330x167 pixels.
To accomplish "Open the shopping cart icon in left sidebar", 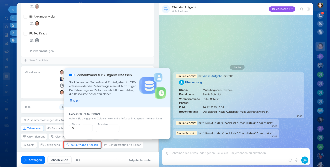I will 6,142.
